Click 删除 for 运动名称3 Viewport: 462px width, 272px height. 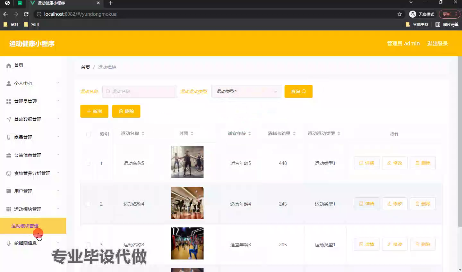click(423, 244)
